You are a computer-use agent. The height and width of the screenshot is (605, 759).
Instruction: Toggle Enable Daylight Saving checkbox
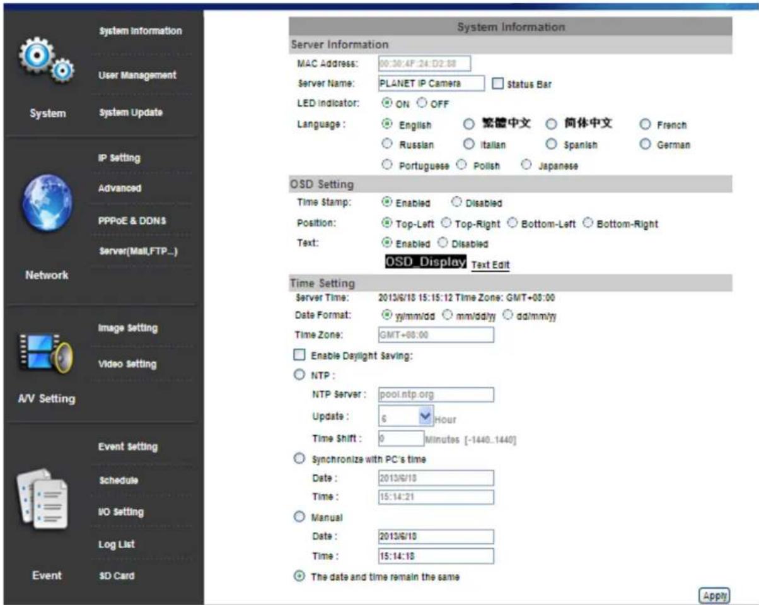pyautogui.click(x=300, y=356)
